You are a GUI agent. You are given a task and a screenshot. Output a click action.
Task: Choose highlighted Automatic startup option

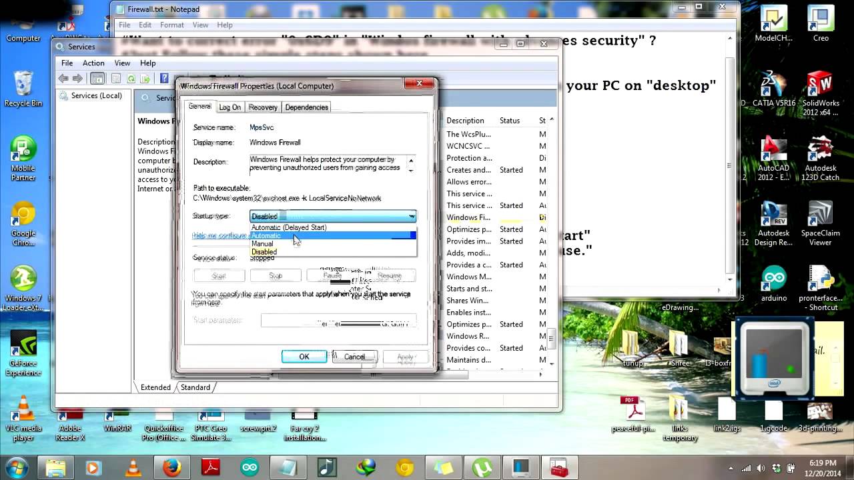point(333,235)
